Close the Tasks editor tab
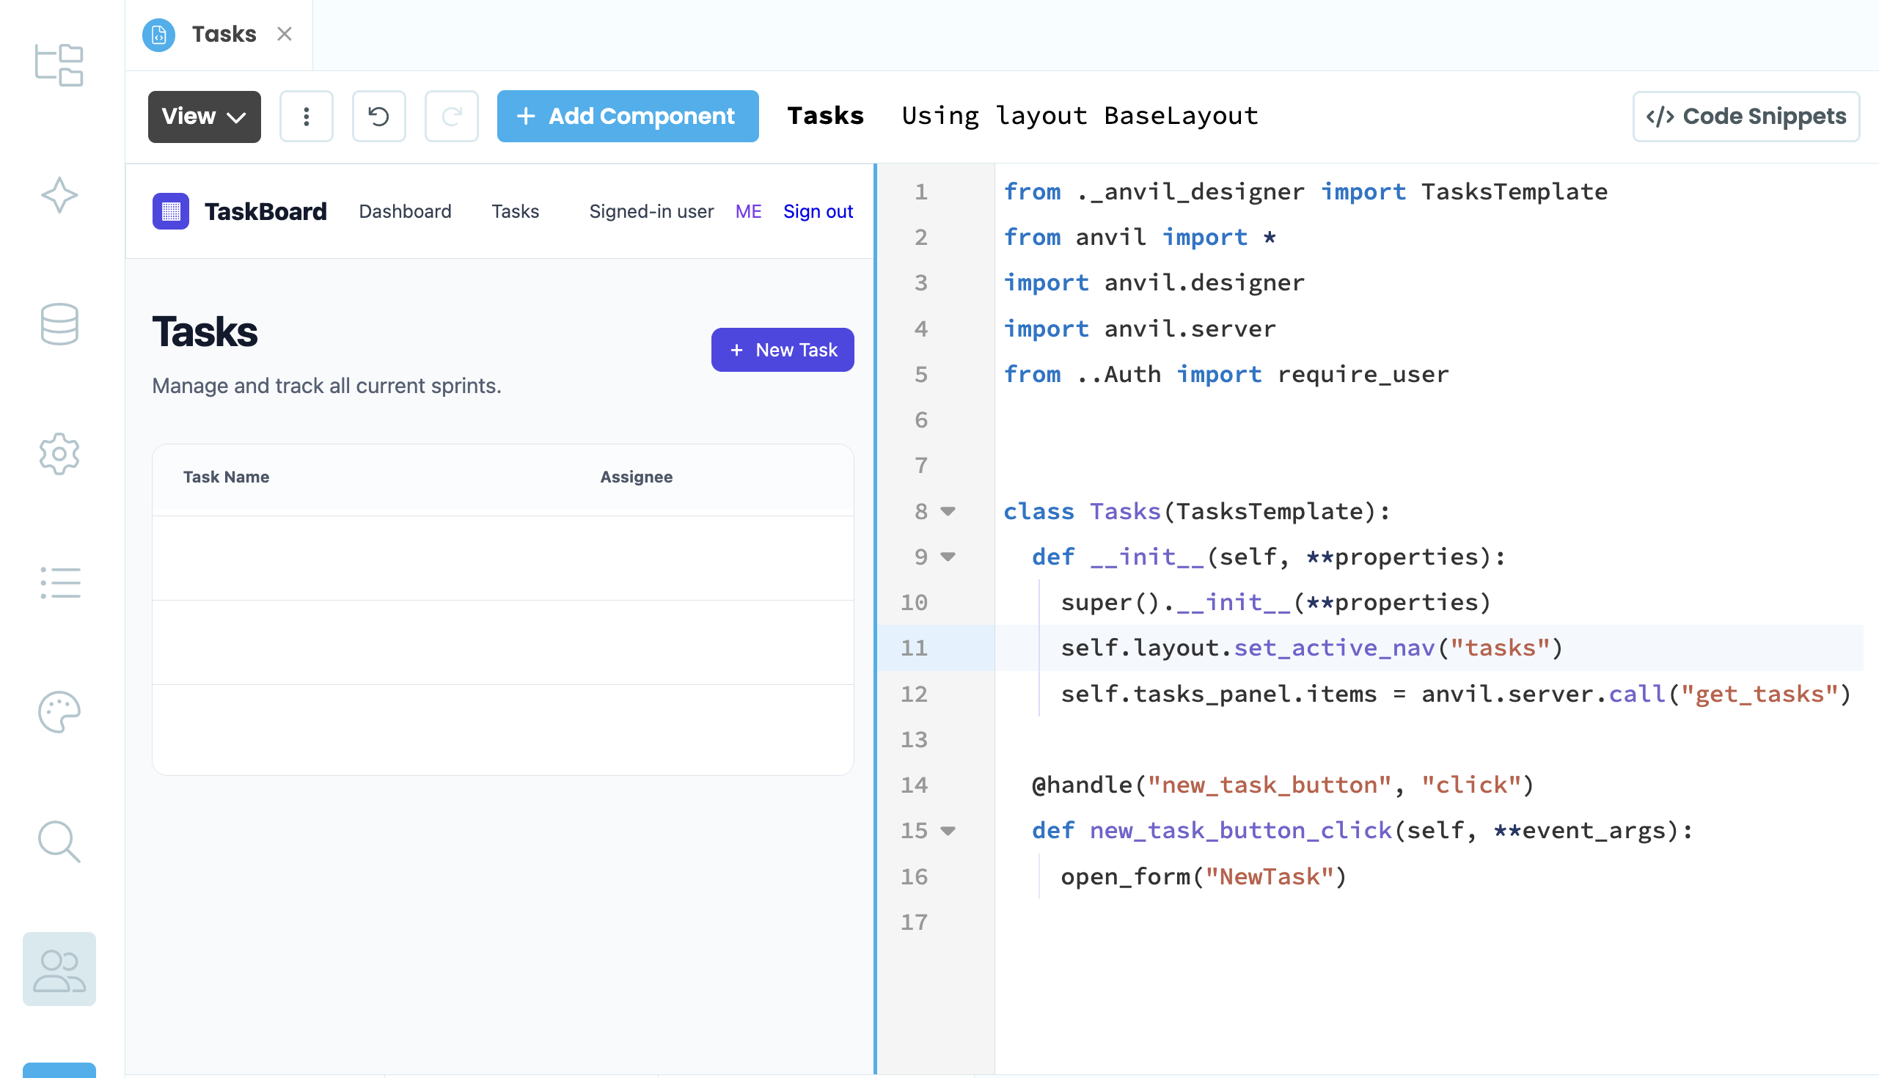Image resolution: width=1879 pixels, height=1078 pixels. tap(285, 34)
